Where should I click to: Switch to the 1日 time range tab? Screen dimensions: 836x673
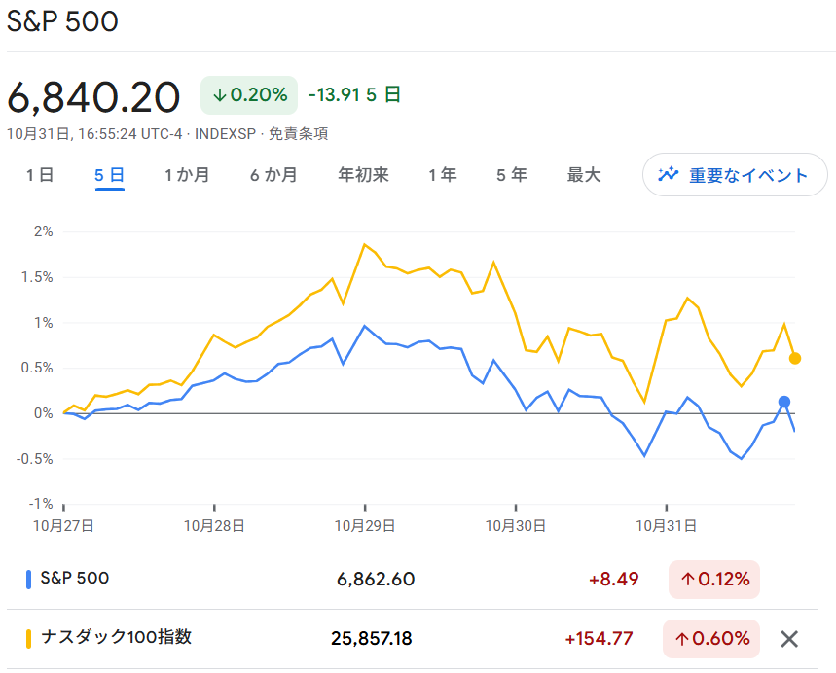(40, 174)
